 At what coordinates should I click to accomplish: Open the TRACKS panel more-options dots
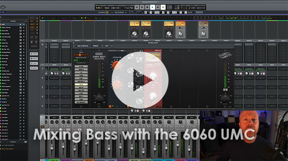click(x=26, y=21)
